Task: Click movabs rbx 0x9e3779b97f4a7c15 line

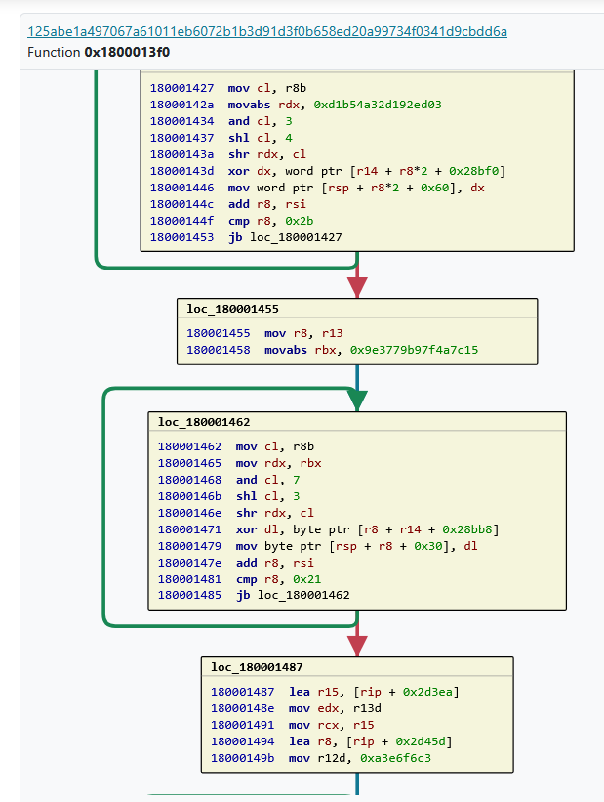Action: pyautogui.click(x=332, y=350)
